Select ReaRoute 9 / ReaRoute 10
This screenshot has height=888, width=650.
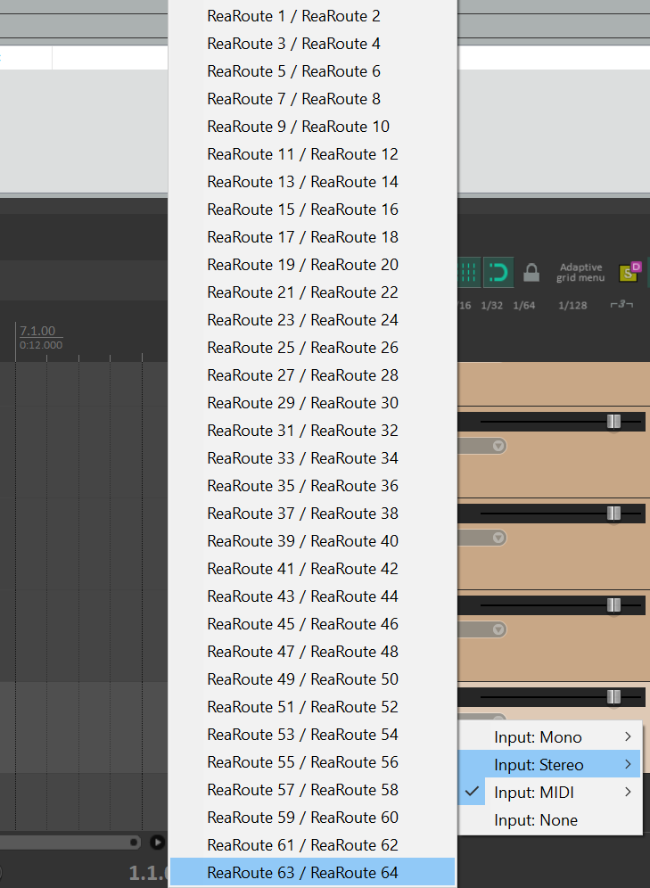[x=313, y=127]
